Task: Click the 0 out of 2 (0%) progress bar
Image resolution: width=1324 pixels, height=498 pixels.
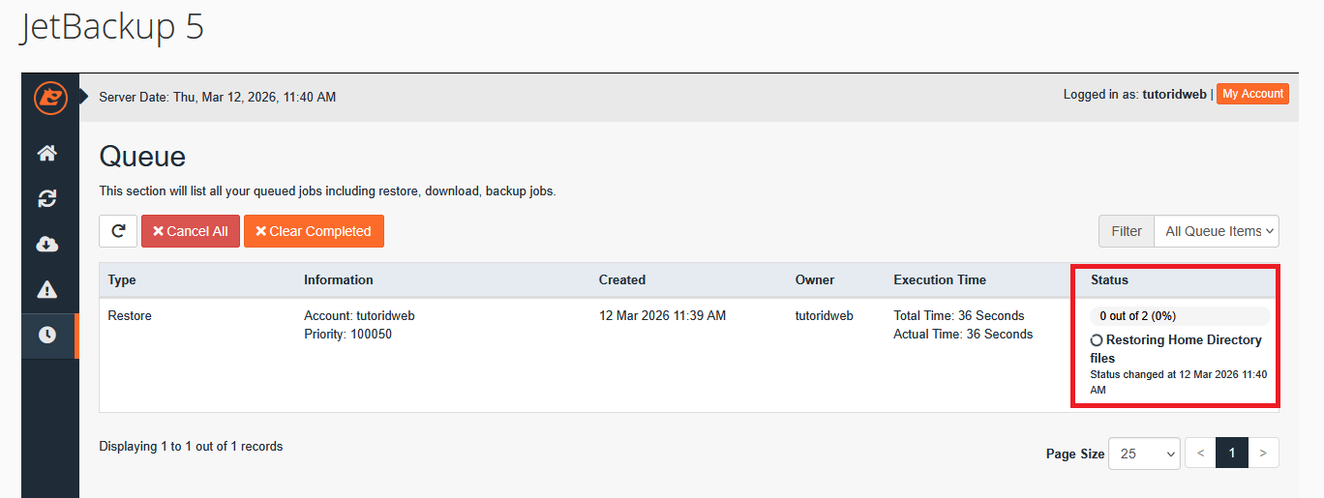Action: pos(1180,316)
